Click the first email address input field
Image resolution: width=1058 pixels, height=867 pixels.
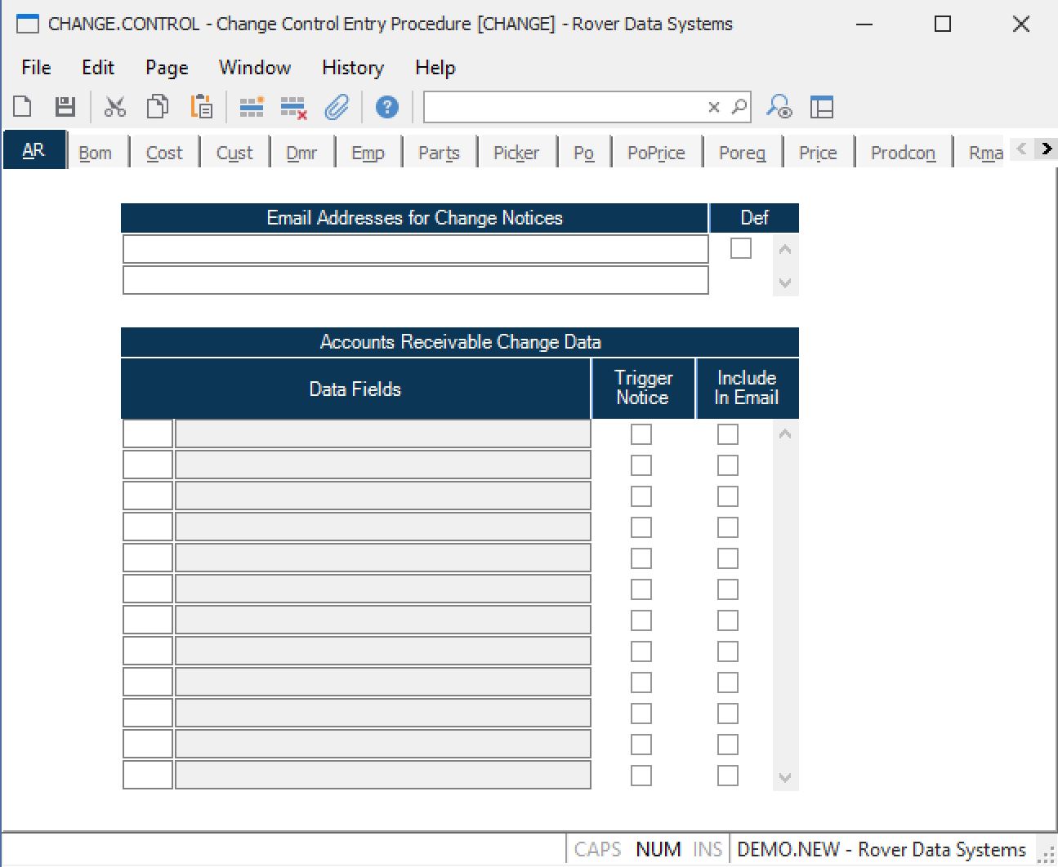click(415, 249)
